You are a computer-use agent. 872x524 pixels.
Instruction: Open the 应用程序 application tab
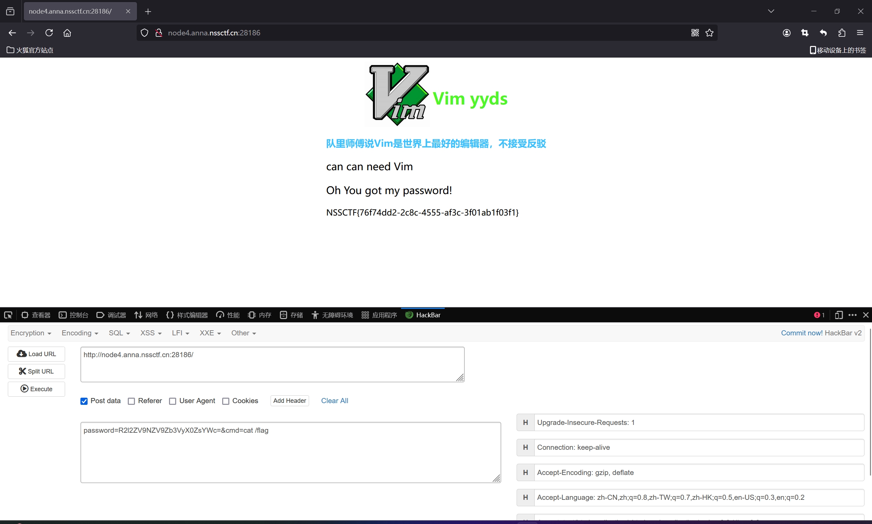click(x=380, y=315)
